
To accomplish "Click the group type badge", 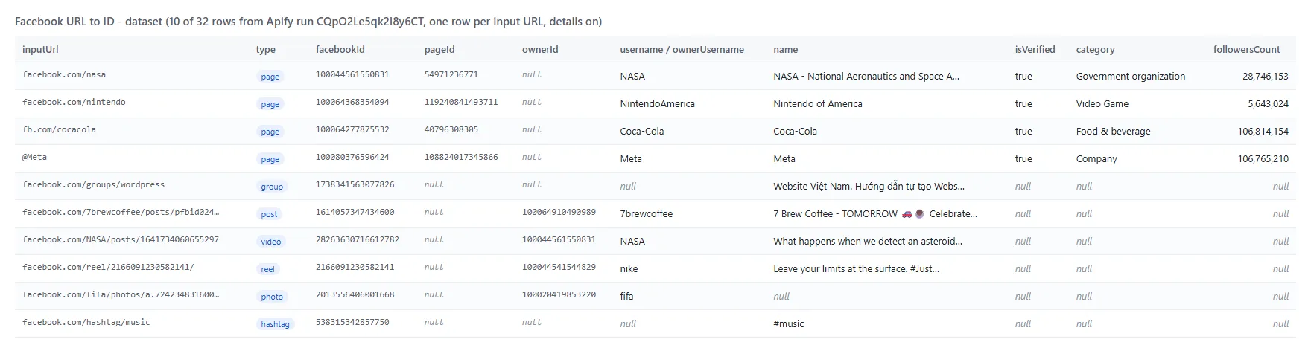I will pos(272,187).
